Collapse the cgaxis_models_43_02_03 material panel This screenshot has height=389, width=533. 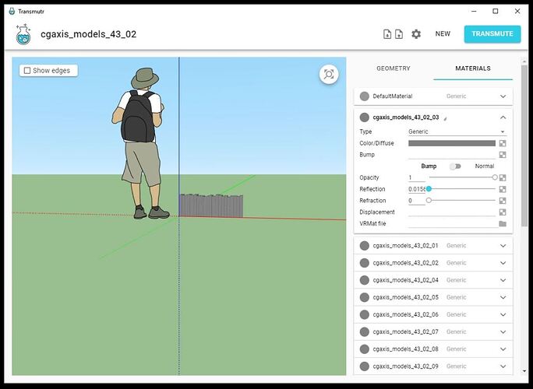503,117
